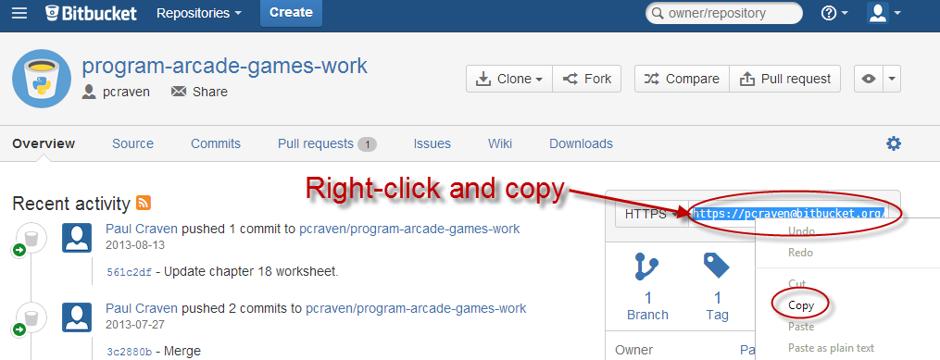Switch to the Overview tab

pos(44,143)
